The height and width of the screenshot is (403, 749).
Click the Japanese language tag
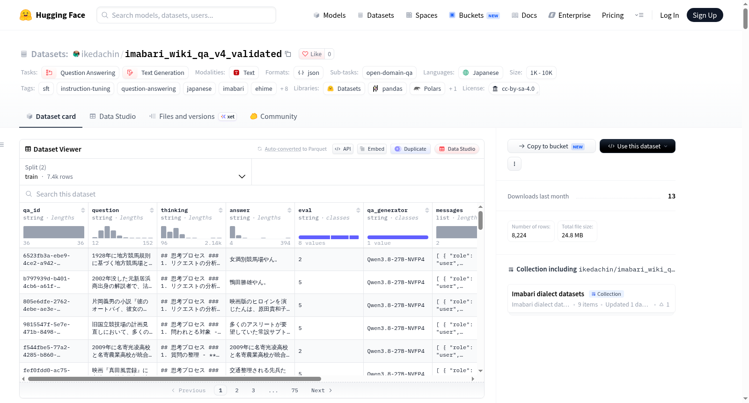[x=481, y=73]
